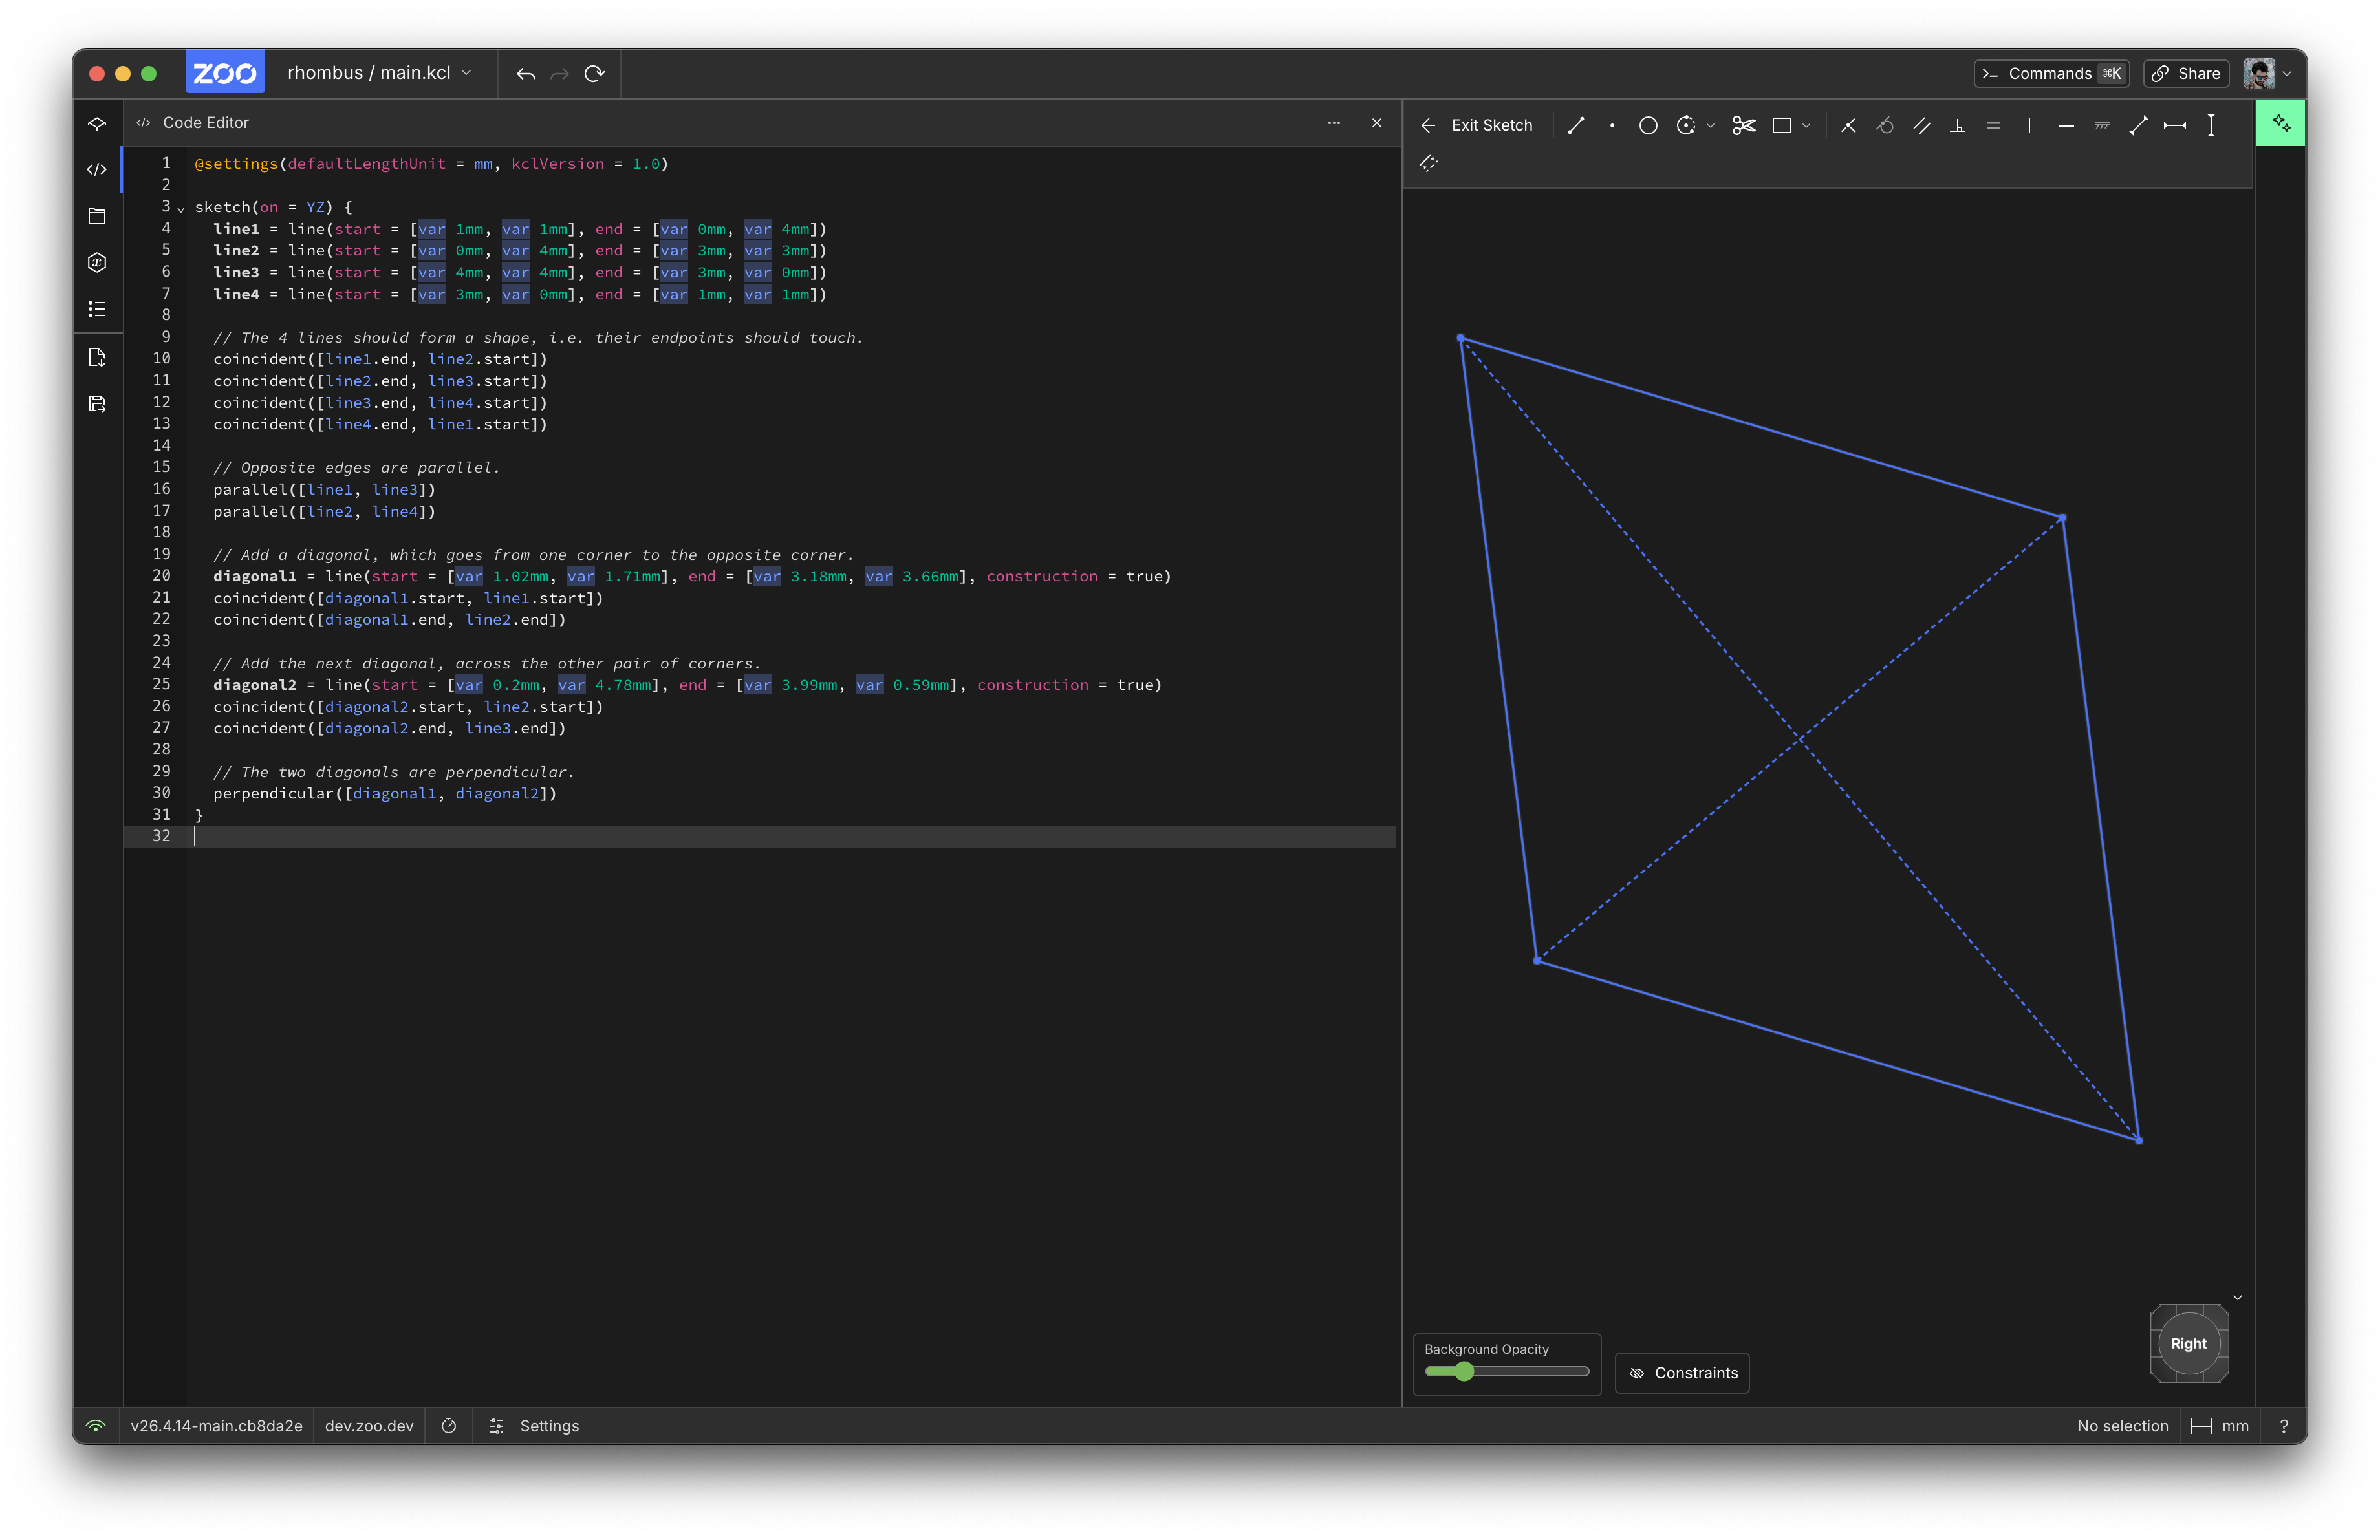Apply the Horizontal constraint tool
This screenshot has width=2380, height=1540.
2066,125
